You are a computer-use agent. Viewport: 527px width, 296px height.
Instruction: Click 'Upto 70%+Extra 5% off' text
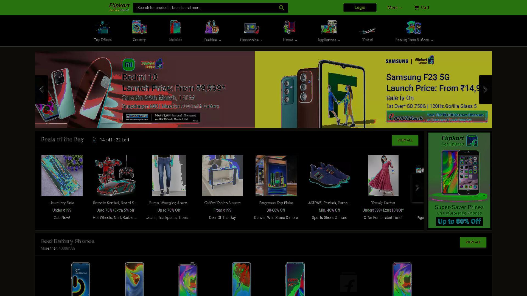click(115, 210)
